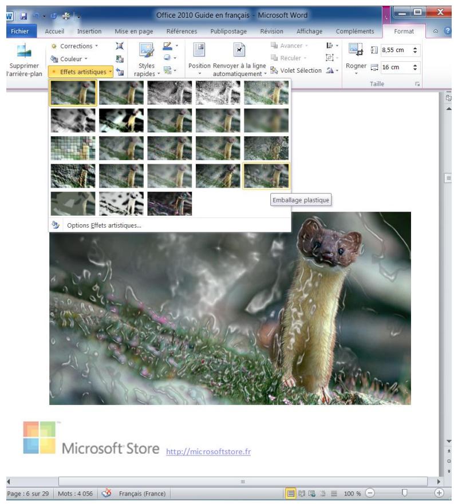Click the Picture effects icon
Screen dimensions: 454x504
click(167, 58)
